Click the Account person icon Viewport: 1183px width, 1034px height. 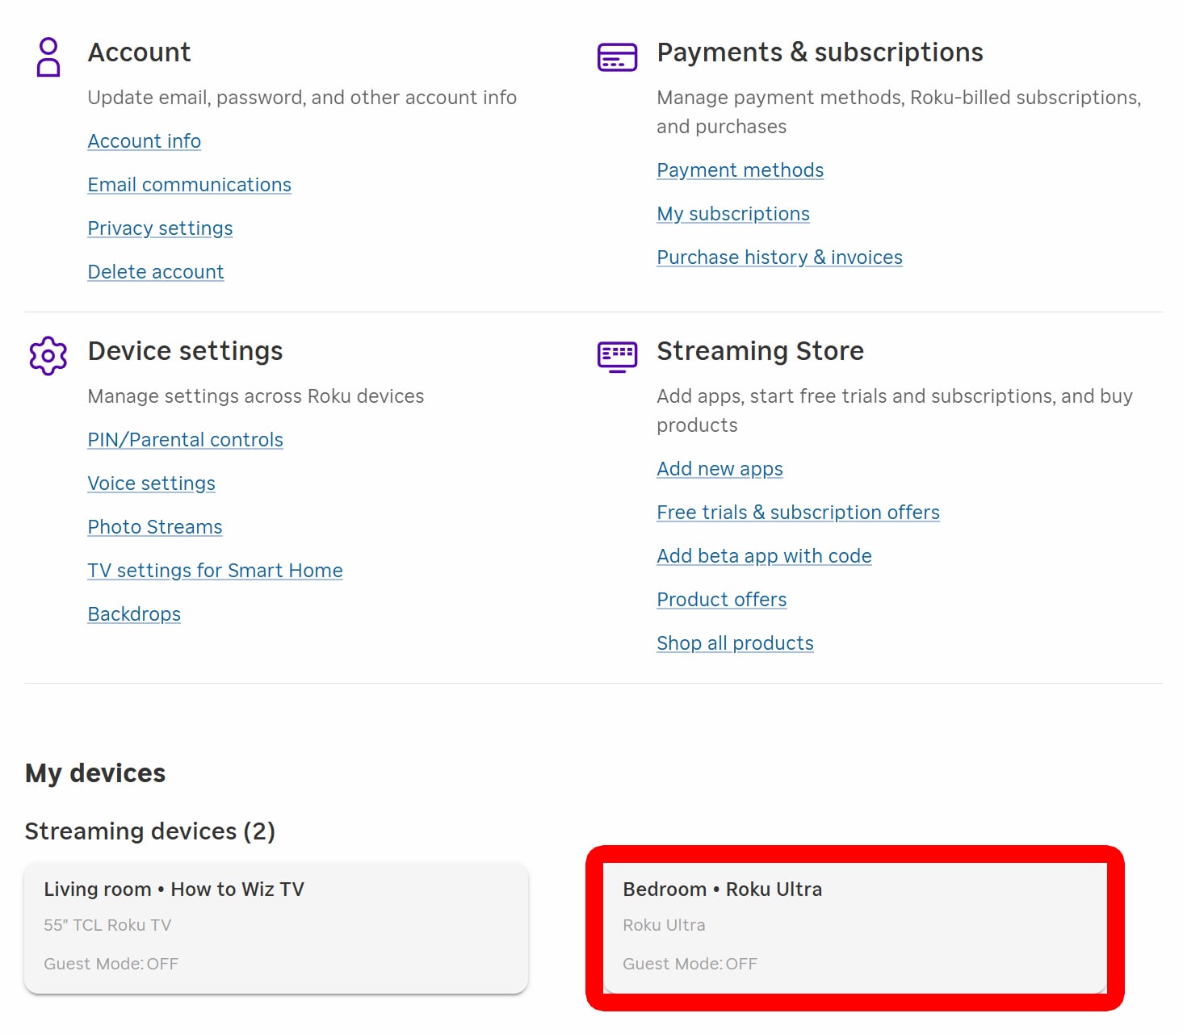(48, 57)
